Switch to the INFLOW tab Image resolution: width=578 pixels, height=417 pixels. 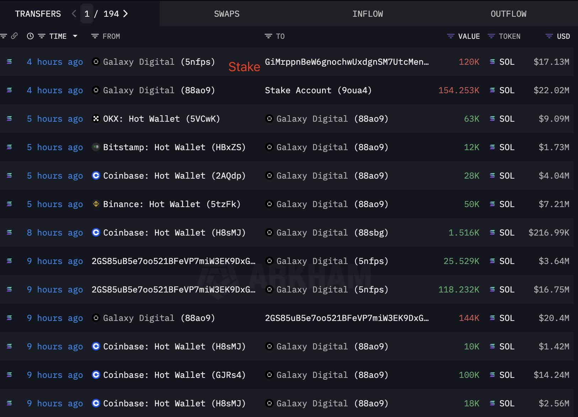[x=368, y=14]
